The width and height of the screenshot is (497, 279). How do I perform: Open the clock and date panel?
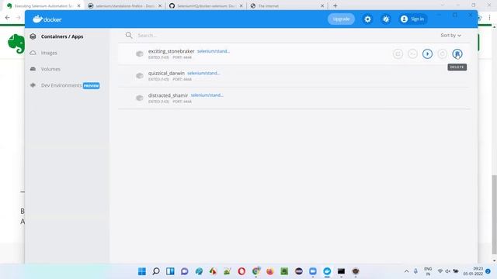(x=474, y=271)
